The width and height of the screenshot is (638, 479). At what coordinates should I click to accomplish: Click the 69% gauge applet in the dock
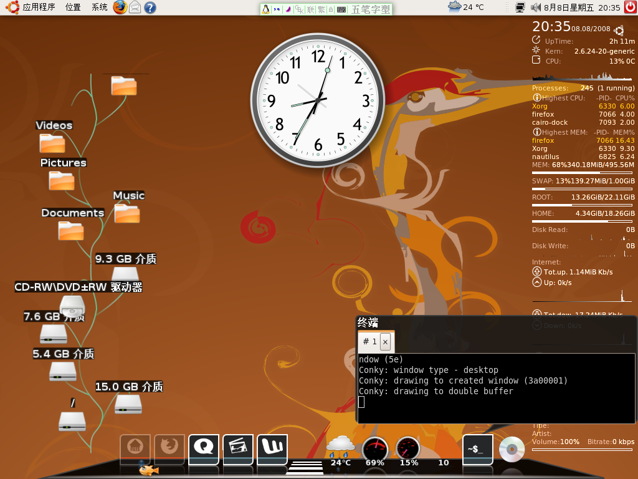pyautogui.click(x=374, y=450)
